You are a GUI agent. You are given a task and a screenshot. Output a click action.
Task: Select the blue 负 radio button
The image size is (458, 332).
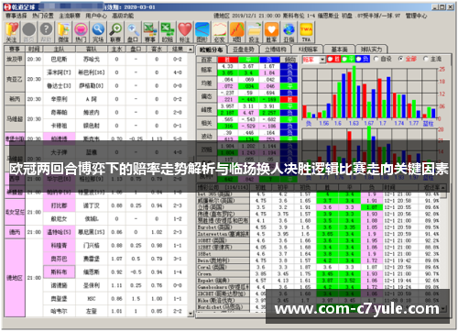[x=358, y=59]
